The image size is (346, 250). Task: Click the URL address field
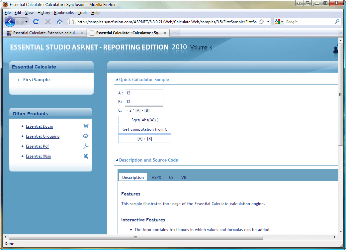coord(167,22)
